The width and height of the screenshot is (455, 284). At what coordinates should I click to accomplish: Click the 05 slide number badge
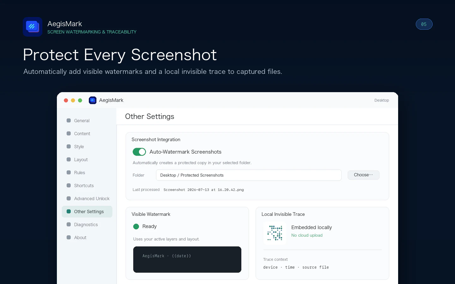pos(424,24)
